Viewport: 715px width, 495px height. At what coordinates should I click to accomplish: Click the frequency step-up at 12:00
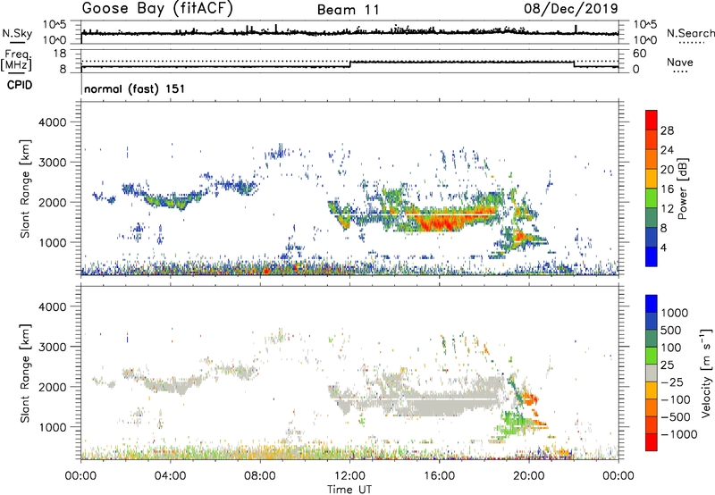coord(350,64)
